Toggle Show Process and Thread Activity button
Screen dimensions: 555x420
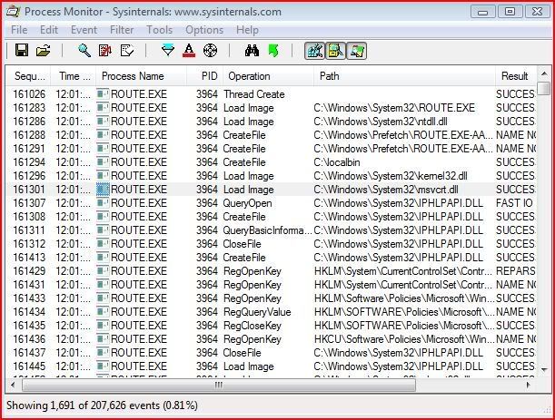point(356,51)
